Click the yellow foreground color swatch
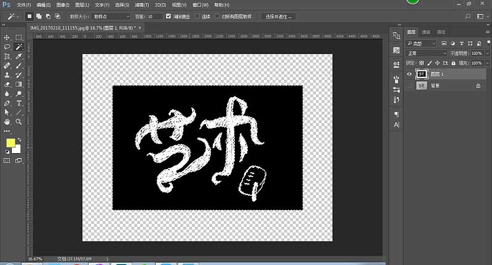This screenshot has width=492, height=265. 10,143
